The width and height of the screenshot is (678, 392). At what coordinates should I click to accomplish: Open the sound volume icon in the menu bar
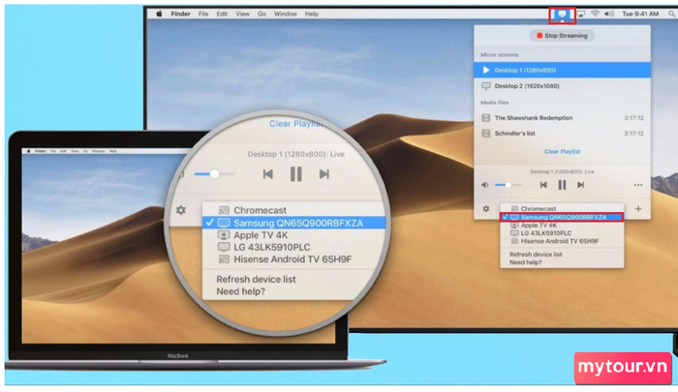point(609,14)
